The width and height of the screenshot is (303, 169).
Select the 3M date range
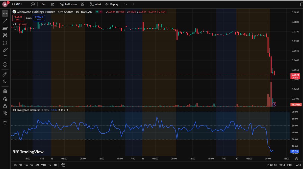(x=32, y=165)
